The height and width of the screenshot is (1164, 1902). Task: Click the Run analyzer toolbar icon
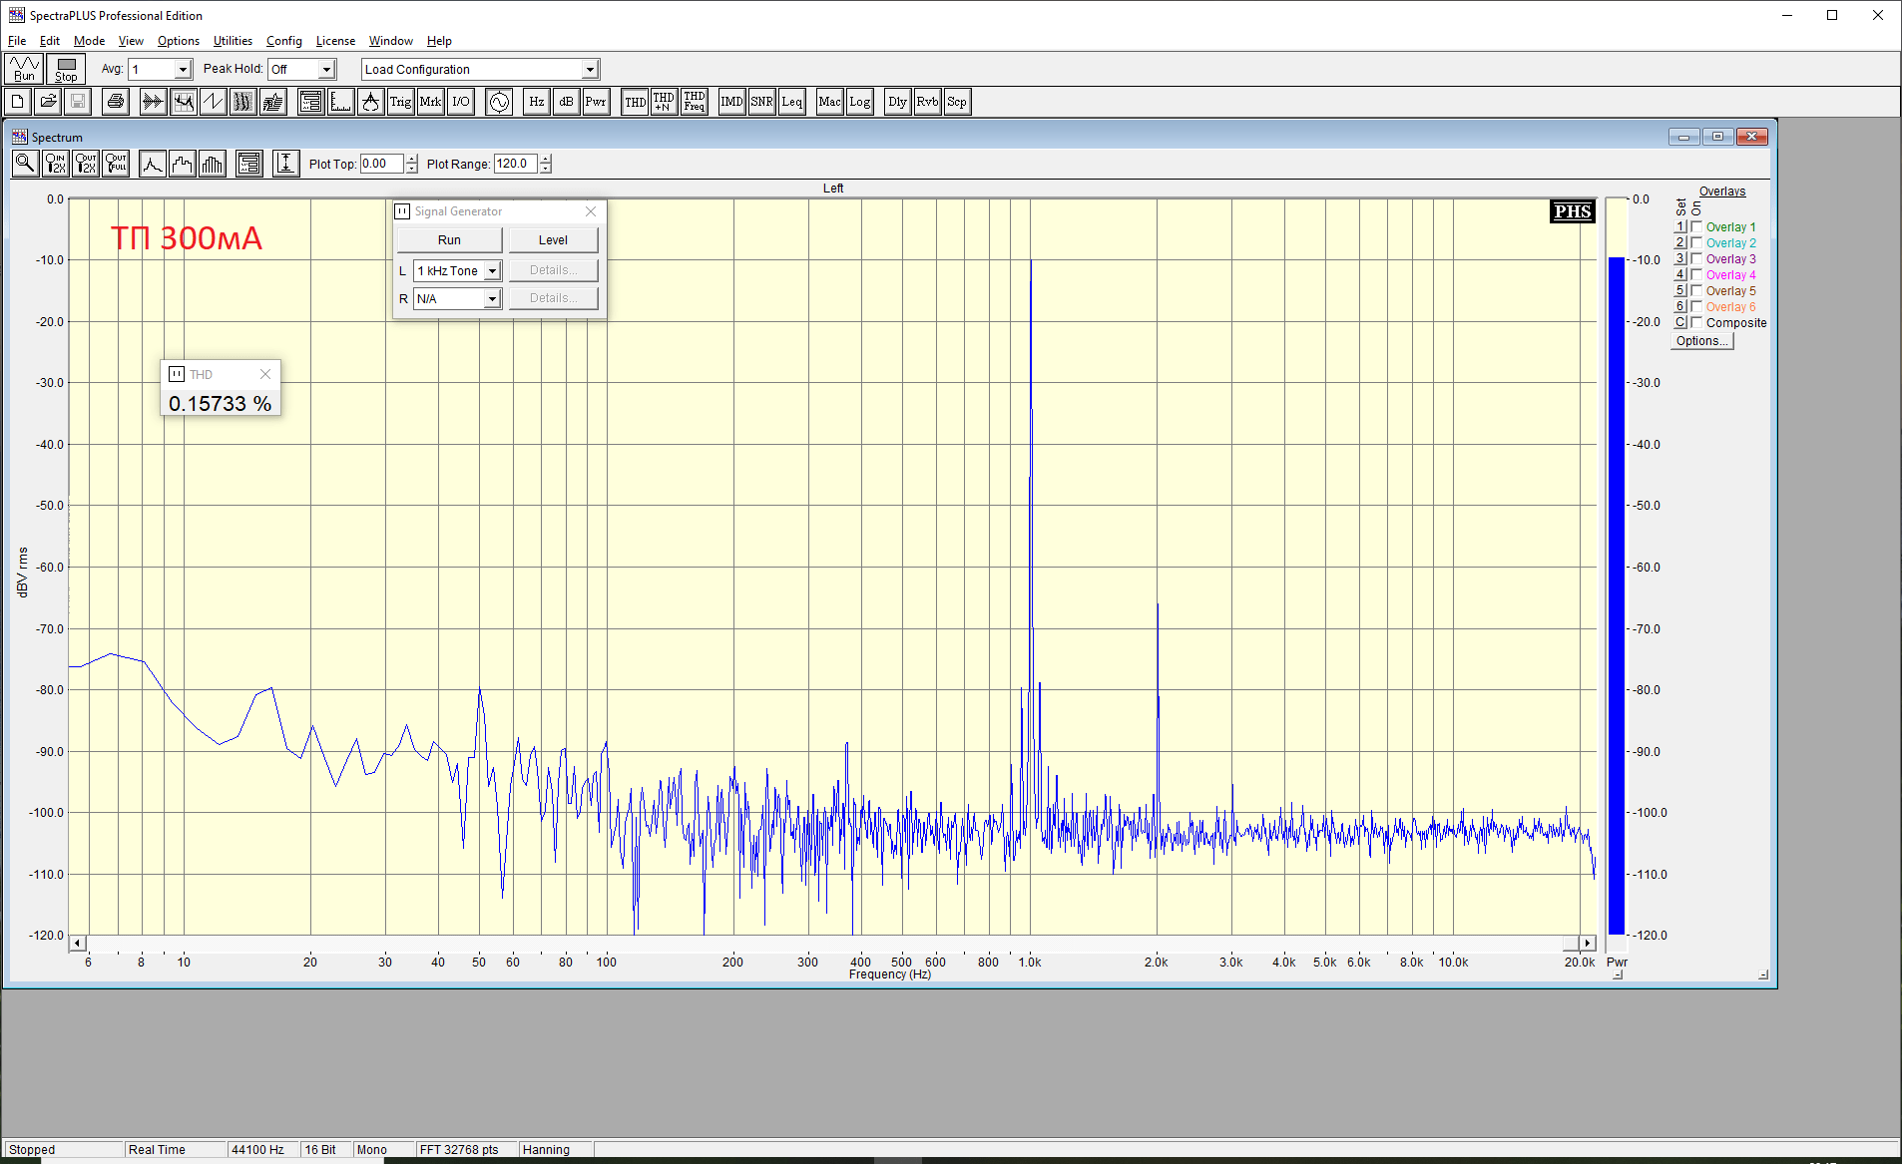24,69
